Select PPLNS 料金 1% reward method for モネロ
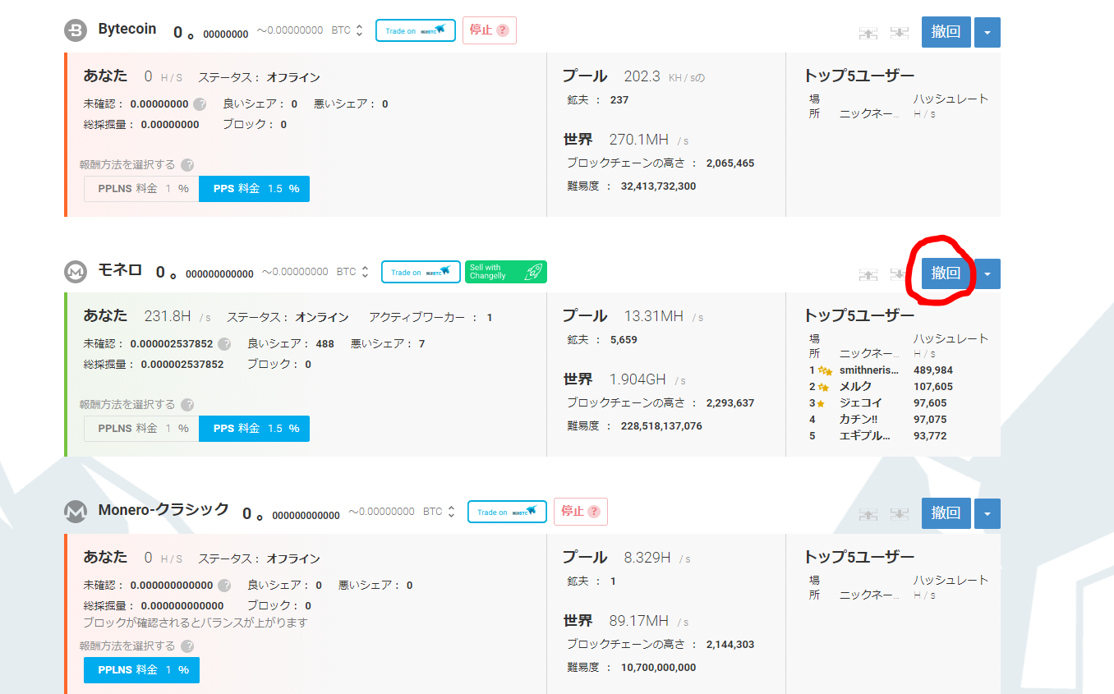Screen dimensions: 1114x694 (141, 429)
